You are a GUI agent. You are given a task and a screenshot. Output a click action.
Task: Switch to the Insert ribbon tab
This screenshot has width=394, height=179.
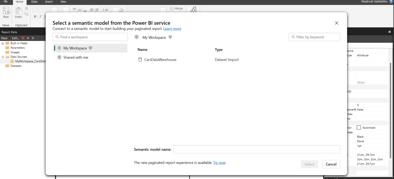(48, 2)
